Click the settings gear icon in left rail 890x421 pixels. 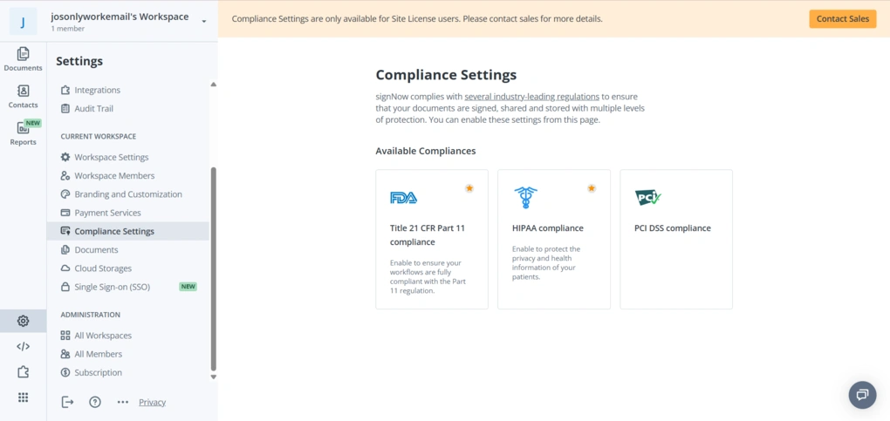(x=23, y=321)
